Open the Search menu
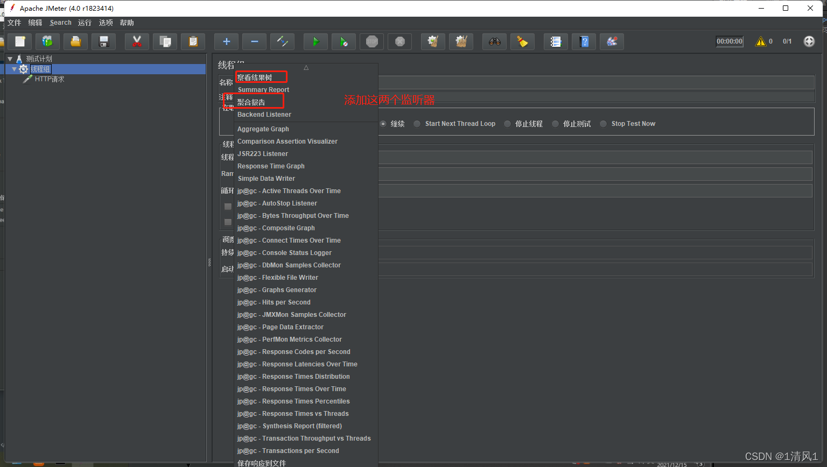The image size is (827, 467). pos(60,23)
